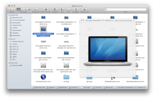Click Bibliotheek in path bar
The image size is (155, 99).
point(62,87)
